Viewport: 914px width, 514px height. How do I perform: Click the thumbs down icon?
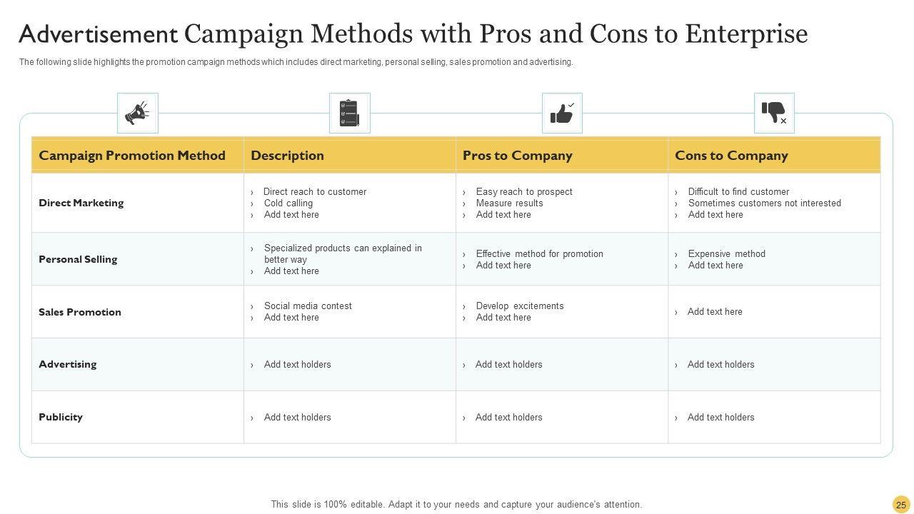(x=774, y=113)
